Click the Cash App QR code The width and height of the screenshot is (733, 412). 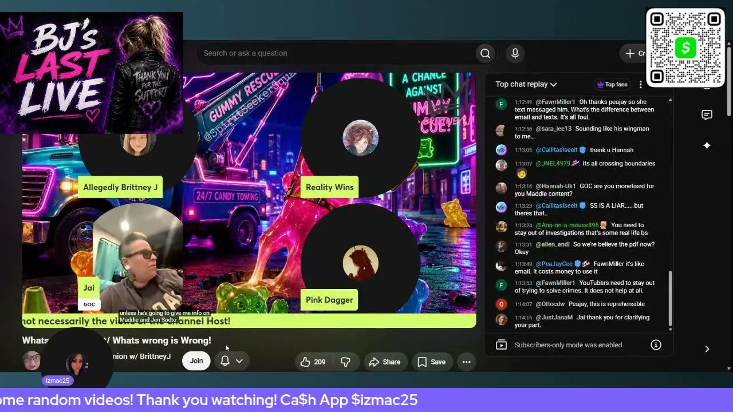[685, 47]
